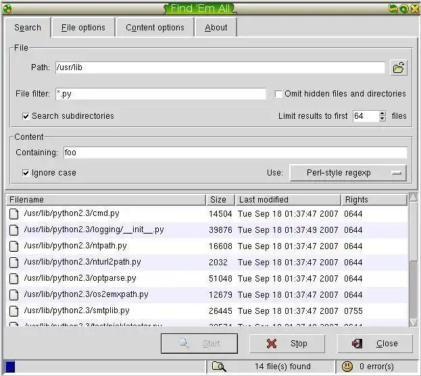Click the file icon beside smtplib.py
The height and width of the screenshot is (376, 421).
pos(14,311)
